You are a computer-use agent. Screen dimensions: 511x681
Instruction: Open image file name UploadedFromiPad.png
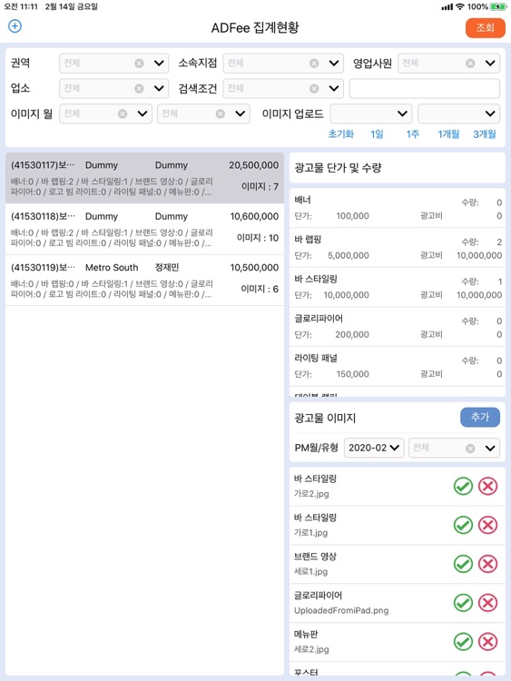tap(341, 611)
